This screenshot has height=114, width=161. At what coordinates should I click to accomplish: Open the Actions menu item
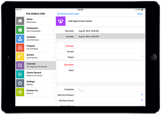click(36, 57)
